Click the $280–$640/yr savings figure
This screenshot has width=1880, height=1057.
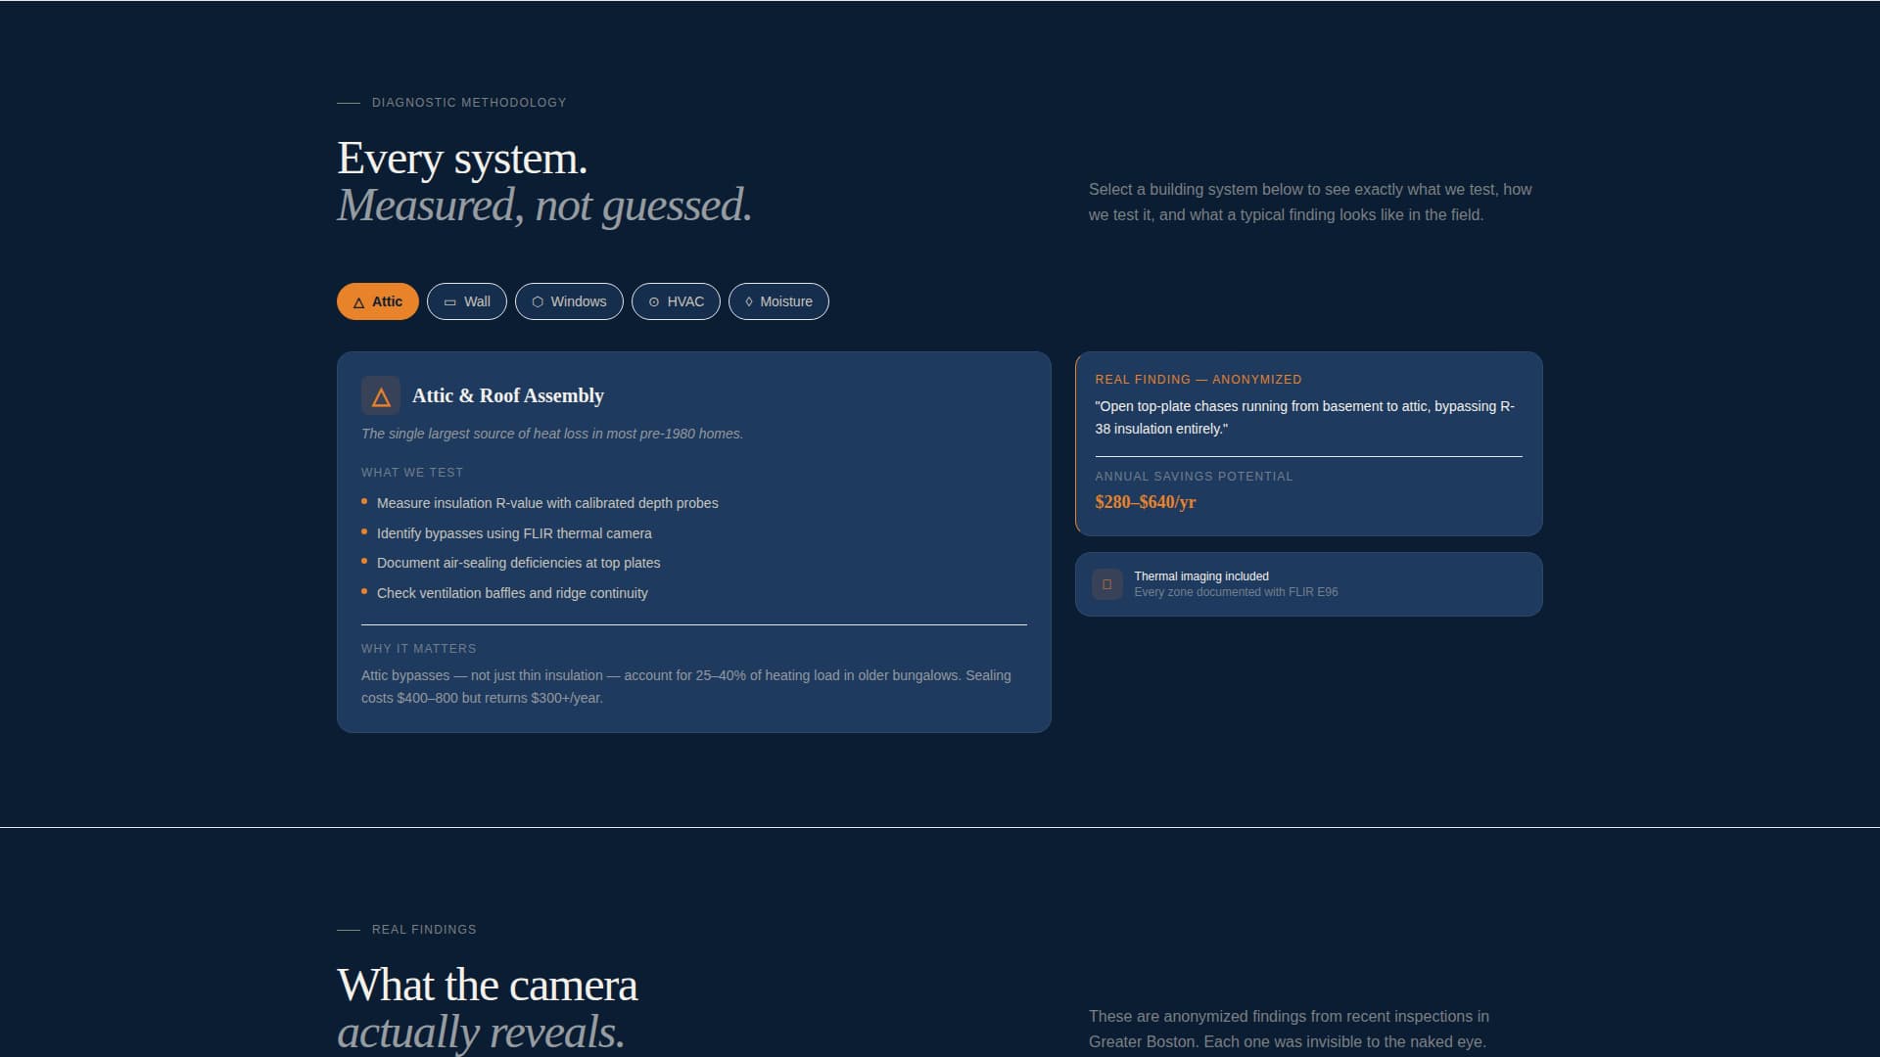[x=1146, y=501]
